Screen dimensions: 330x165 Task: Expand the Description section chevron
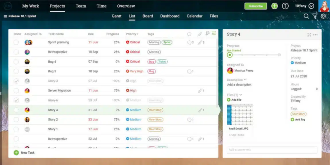coord(245,80)
